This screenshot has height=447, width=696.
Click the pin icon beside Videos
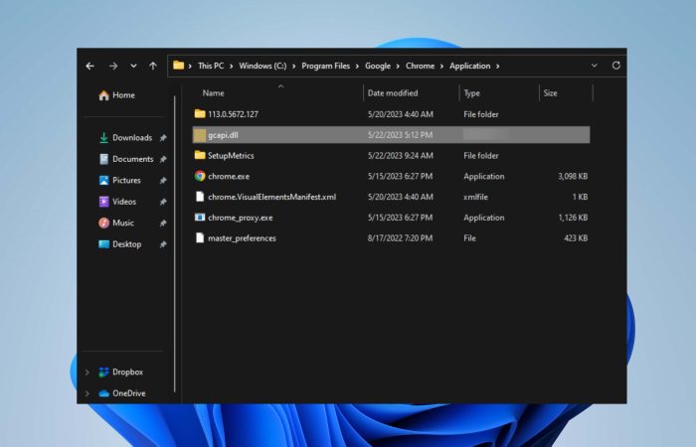tap(163, 202)
